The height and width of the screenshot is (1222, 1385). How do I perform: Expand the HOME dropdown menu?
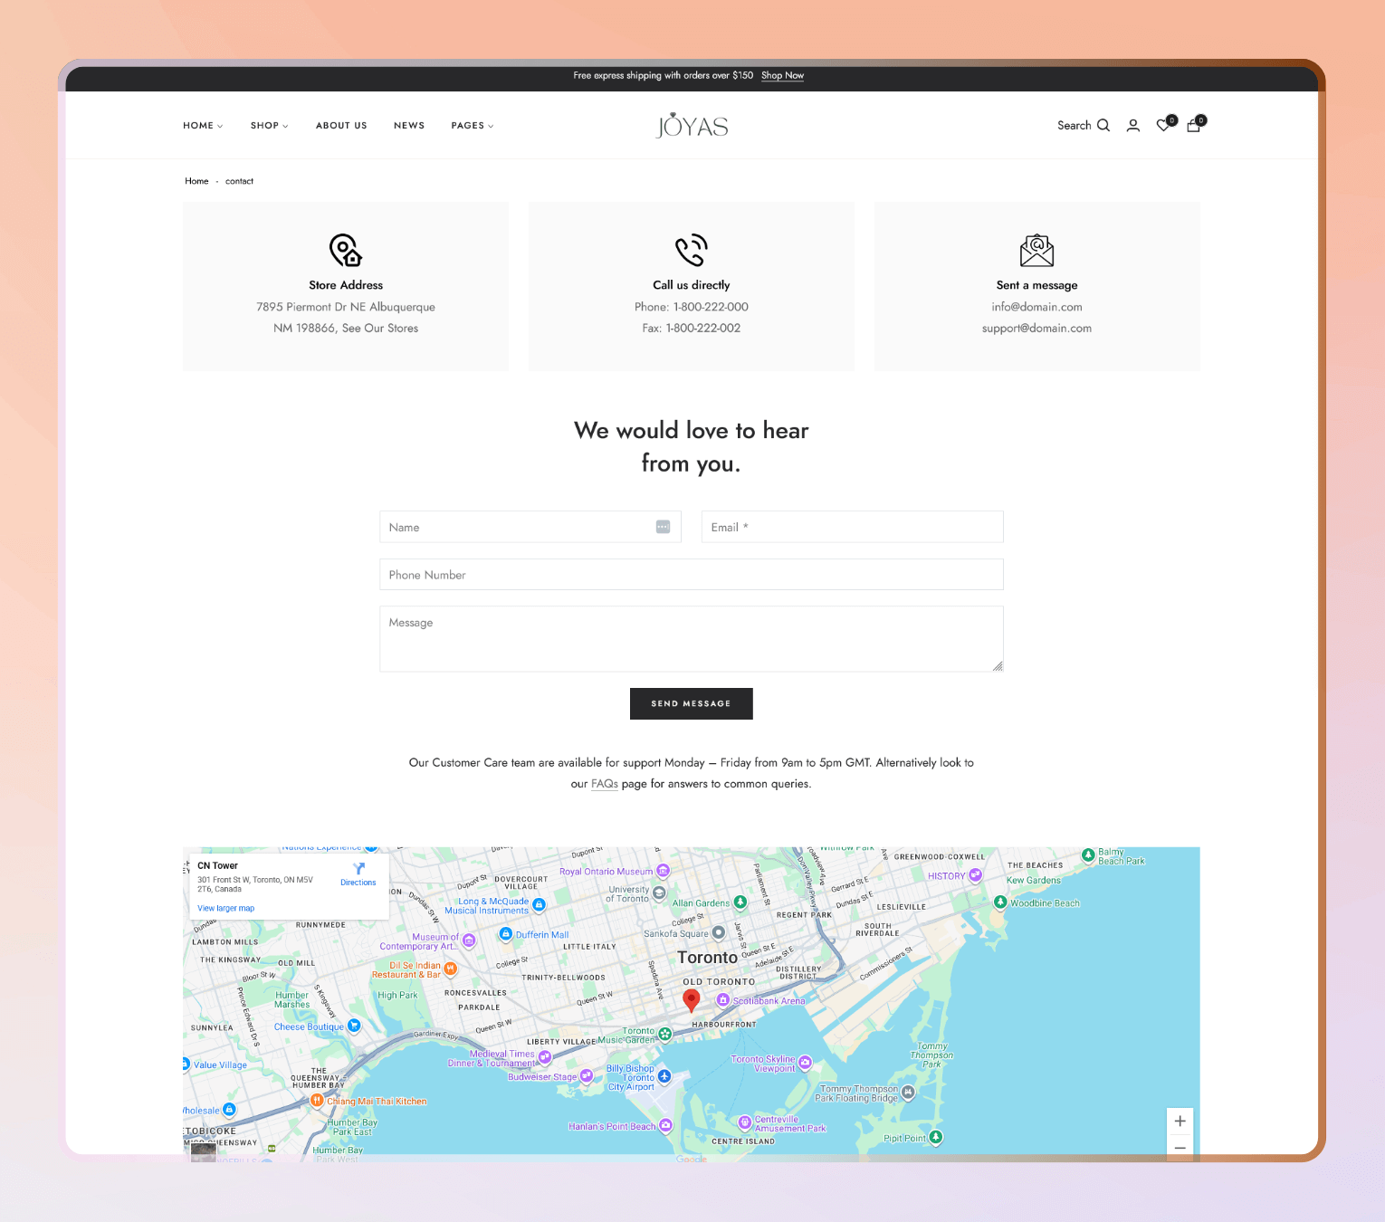(203, 126)
